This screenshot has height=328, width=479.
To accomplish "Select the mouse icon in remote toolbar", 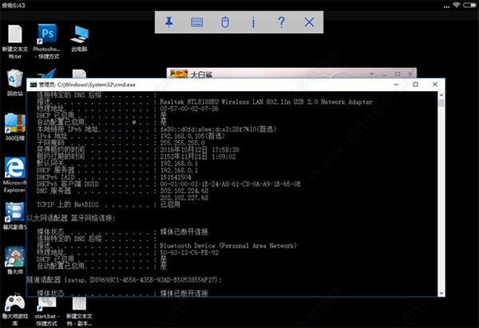I will pyautogui.click(x=225, y=22).
